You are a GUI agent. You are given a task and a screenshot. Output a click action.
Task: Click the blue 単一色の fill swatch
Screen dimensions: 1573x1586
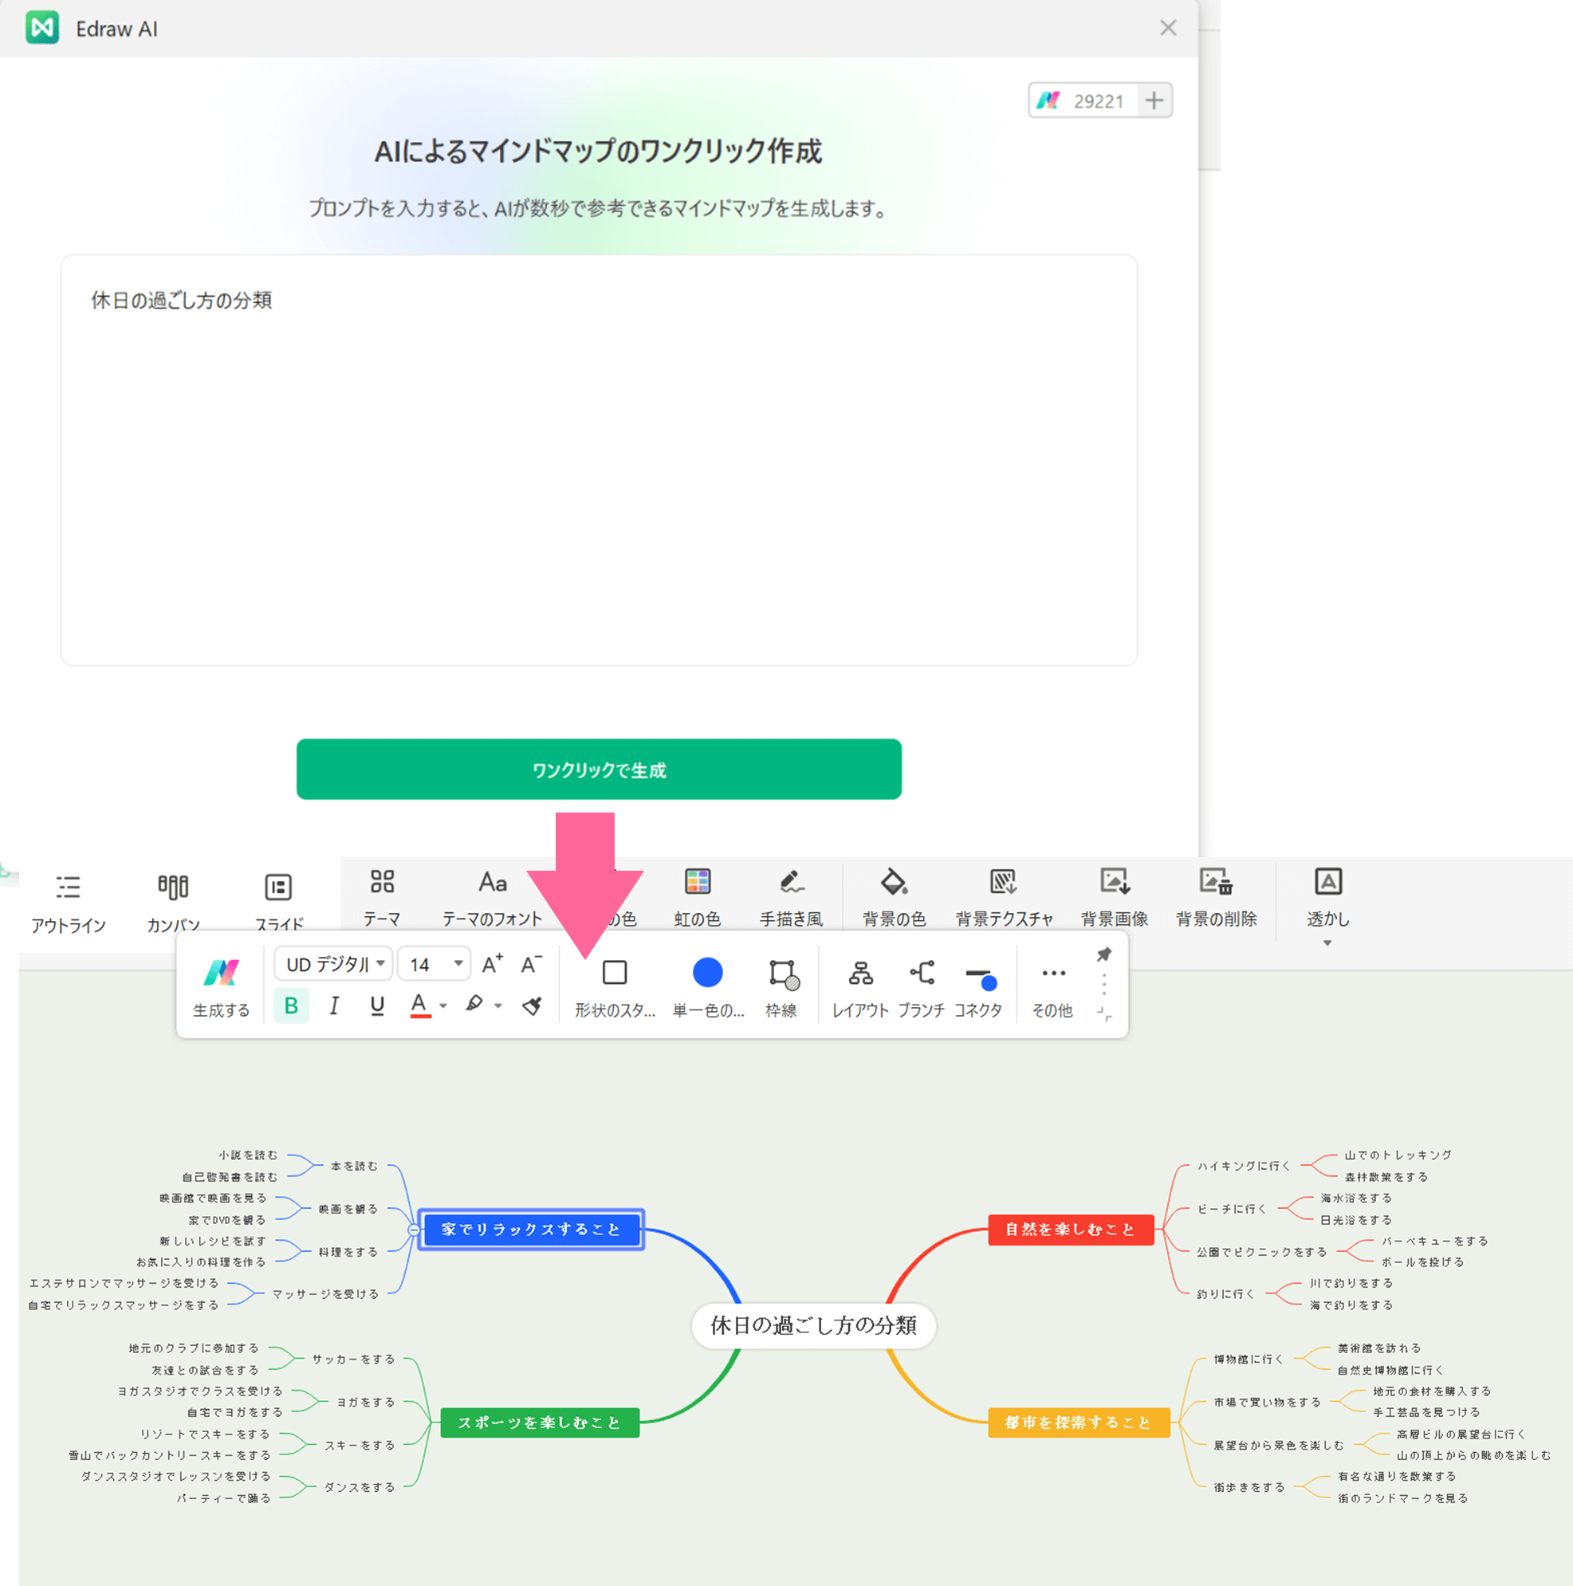pyautogui.click(x=707, y=972)
